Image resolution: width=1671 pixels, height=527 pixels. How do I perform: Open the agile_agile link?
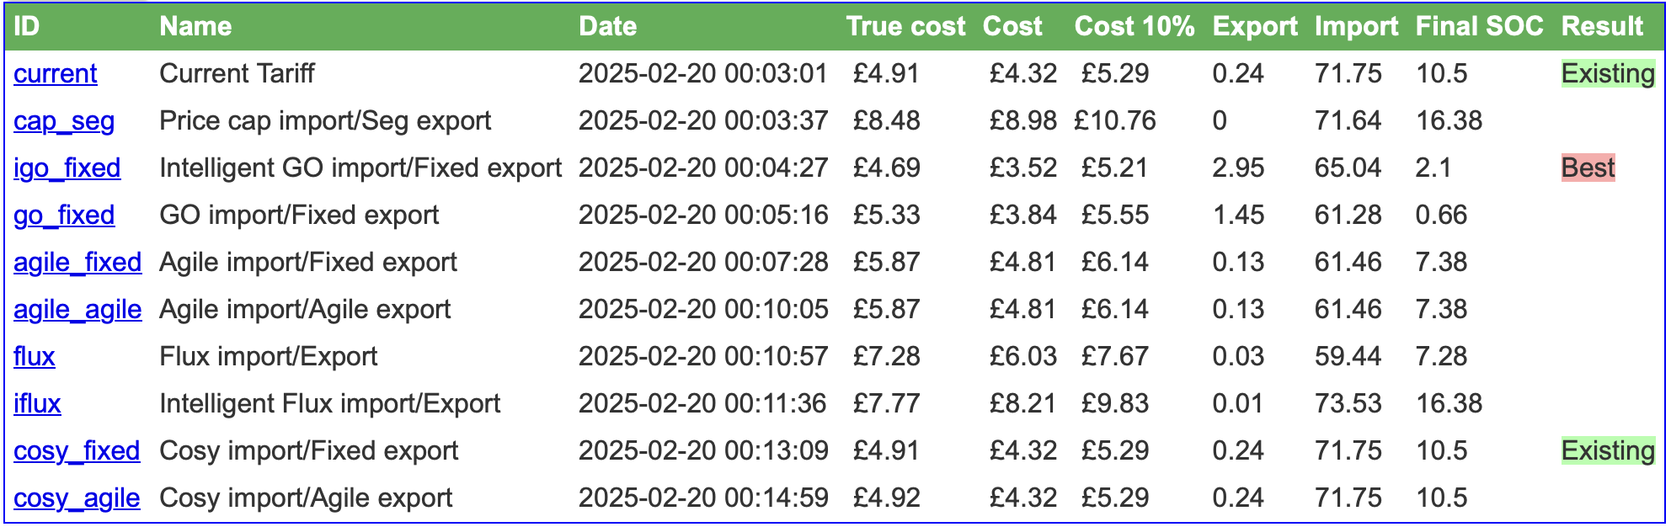77,310
